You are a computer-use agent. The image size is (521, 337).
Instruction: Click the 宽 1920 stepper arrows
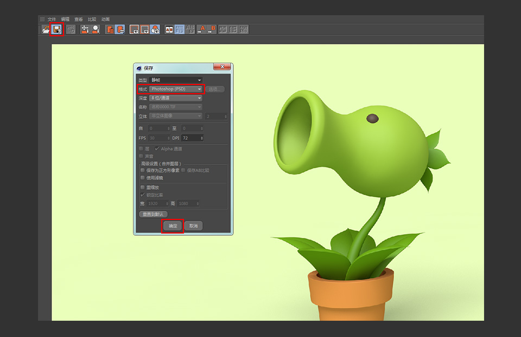tap(167, 203)
